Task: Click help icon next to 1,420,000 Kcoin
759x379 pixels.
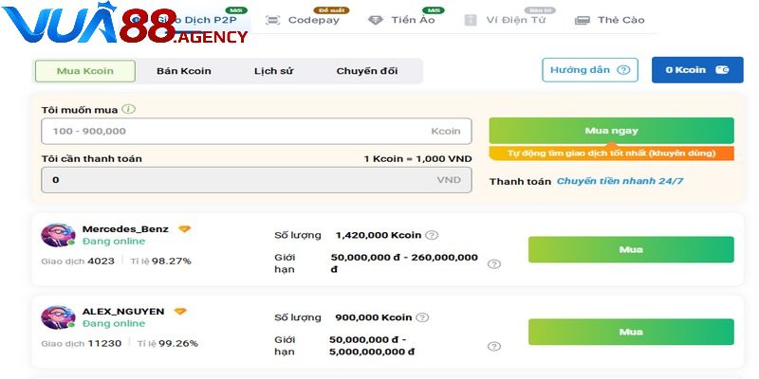Action: 432,235
